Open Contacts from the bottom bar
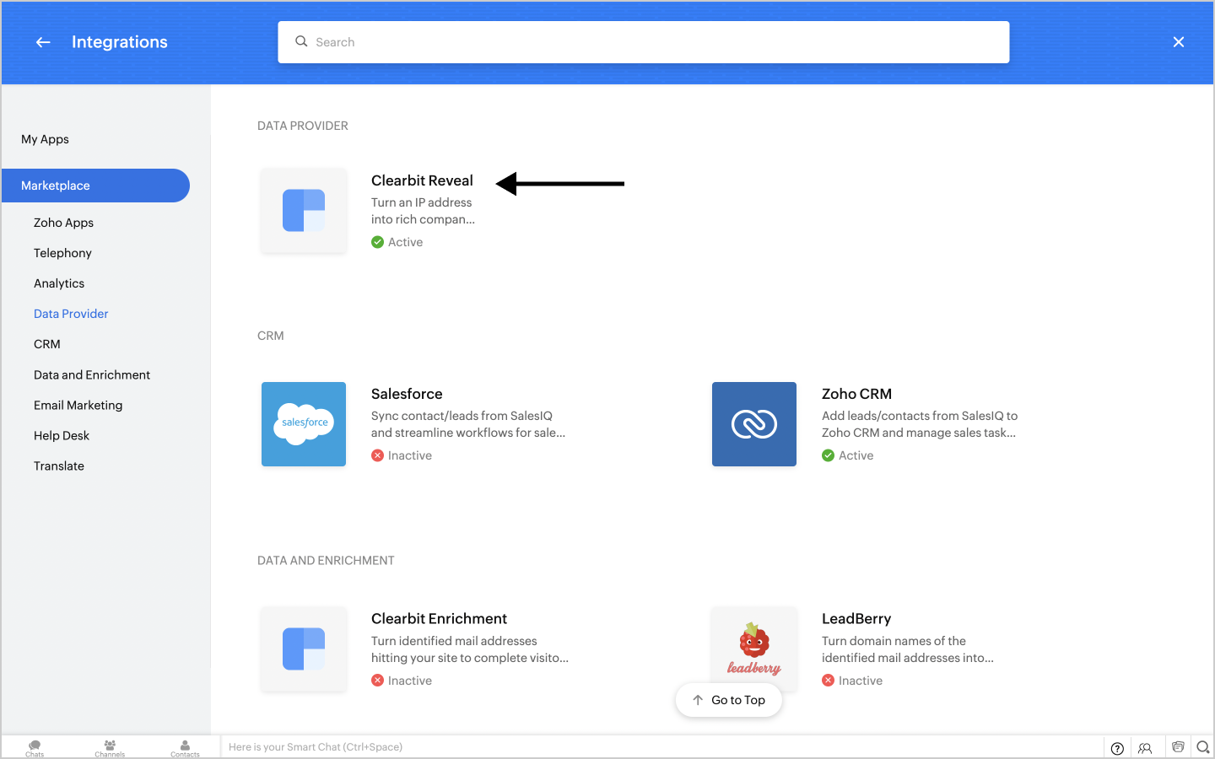1215x759 pixels. coord(185,748)
